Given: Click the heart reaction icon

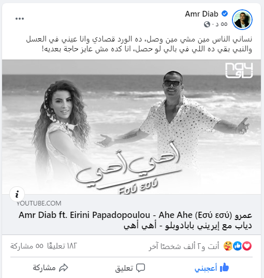Looking at the screenshot, I should click(x=247, y=246).
